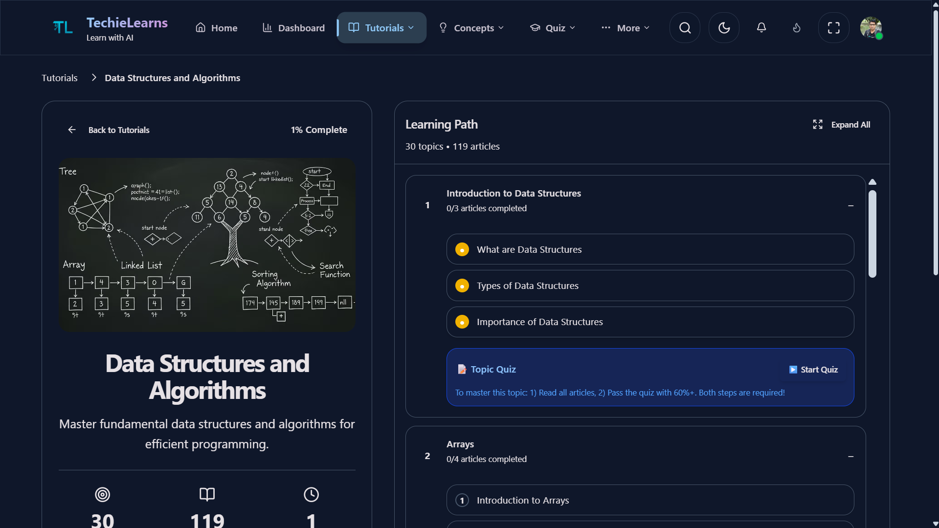The image size is (939, 528).
Task: Select status dot for What are Data Structures
Action: click(462, 249)
